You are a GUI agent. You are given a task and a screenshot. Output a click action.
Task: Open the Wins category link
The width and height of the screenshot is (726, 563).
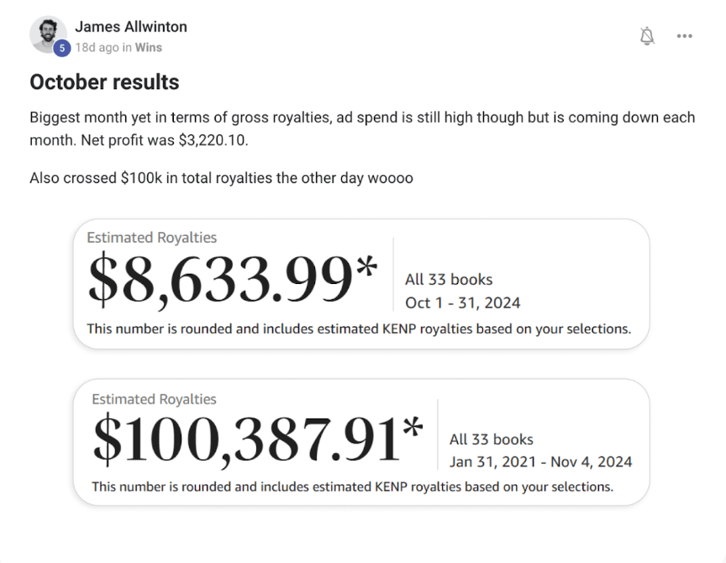(x=149, y=48)
